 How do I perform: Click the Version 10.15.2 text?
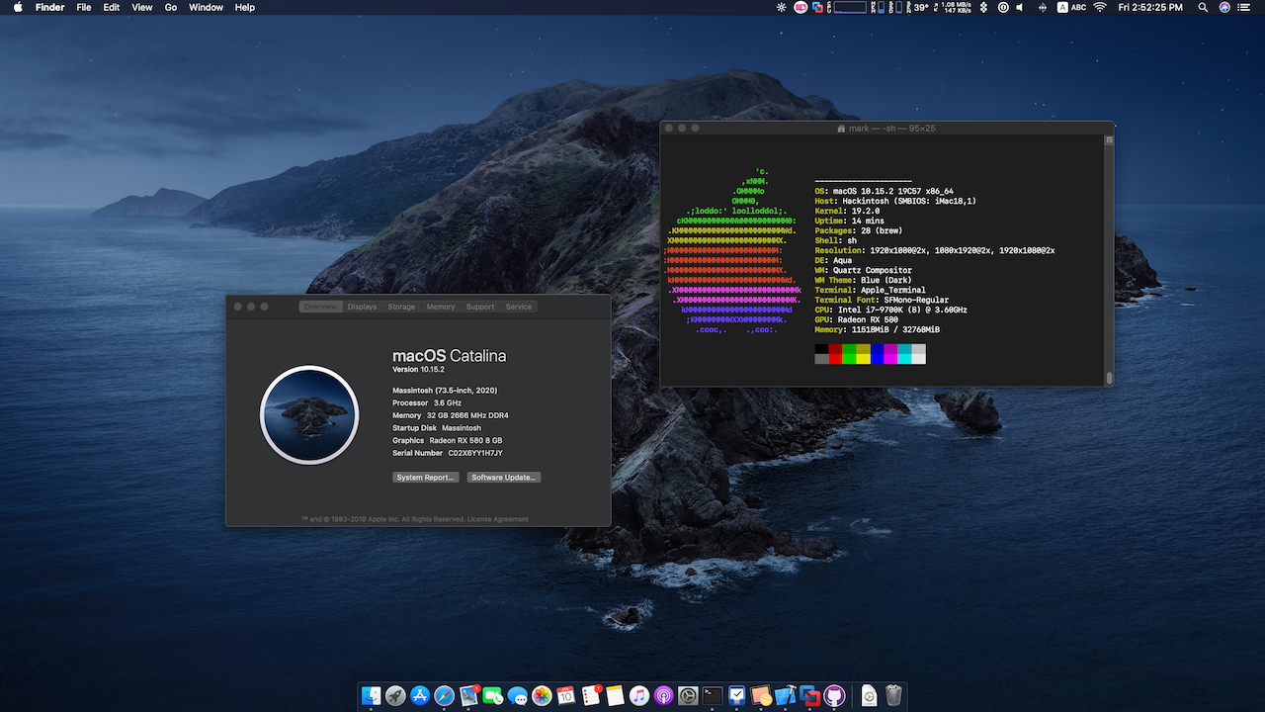419,369
